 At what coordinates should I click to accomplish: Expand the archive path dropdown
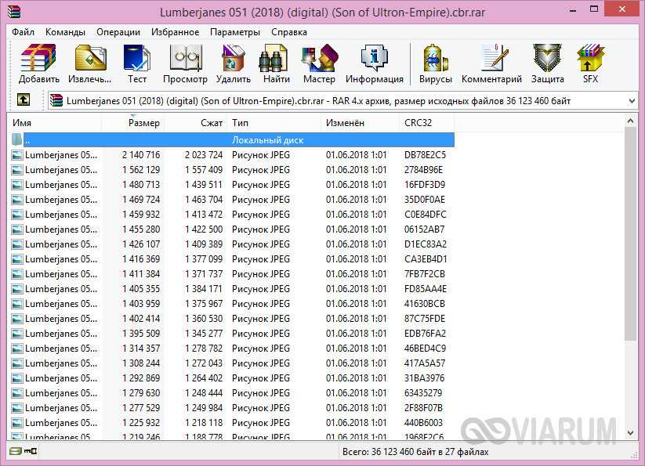point(632,101)
